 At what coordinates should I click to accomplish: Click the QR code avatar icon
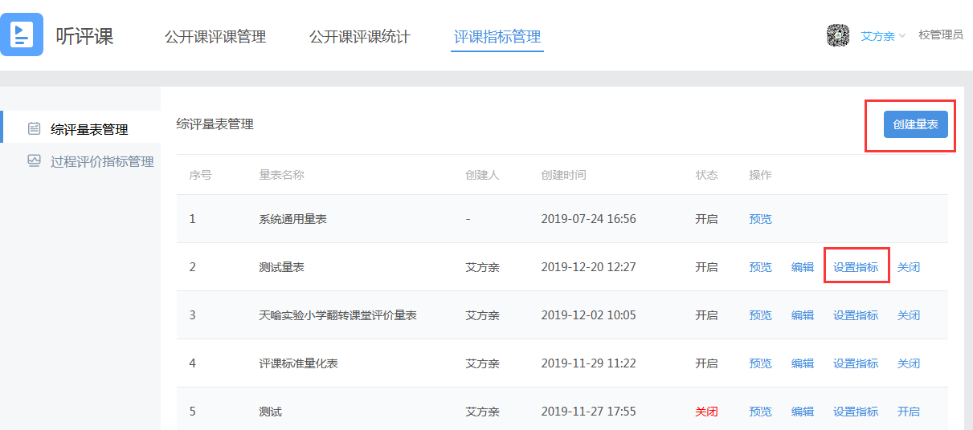pyautogui.click(x=838, y=35)
